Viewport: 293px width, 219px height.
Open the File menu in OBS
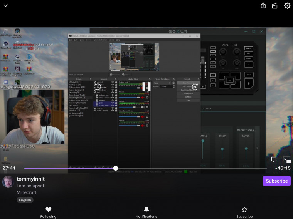[71, 40]
